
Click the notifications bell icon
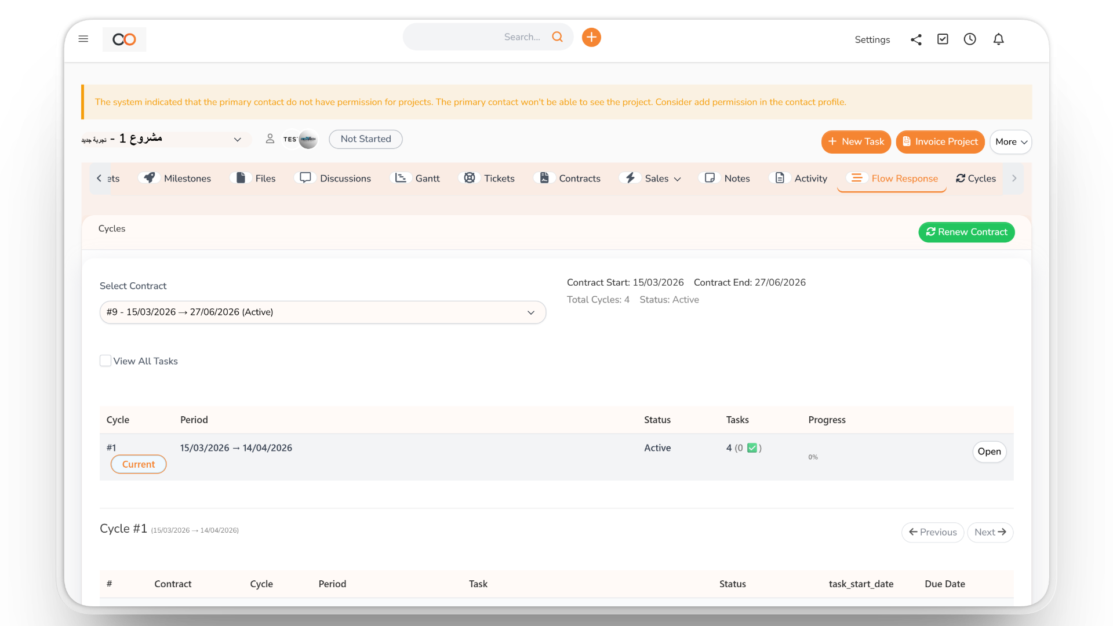[x=998, y=39]
